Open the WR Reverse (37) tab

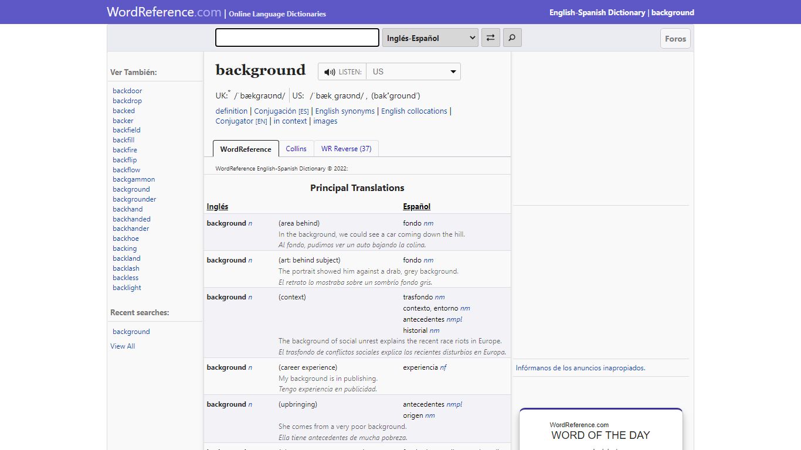pos(346,149)
